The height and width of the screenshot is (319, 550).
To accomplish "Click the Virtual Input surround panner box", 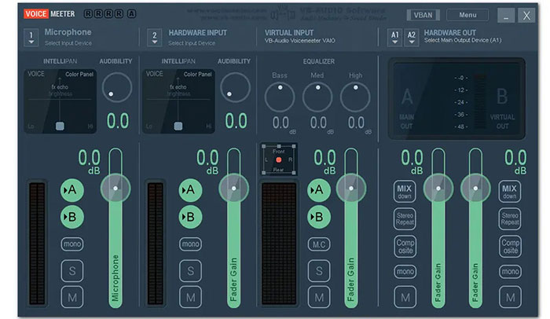I will (x=278, y=159).
